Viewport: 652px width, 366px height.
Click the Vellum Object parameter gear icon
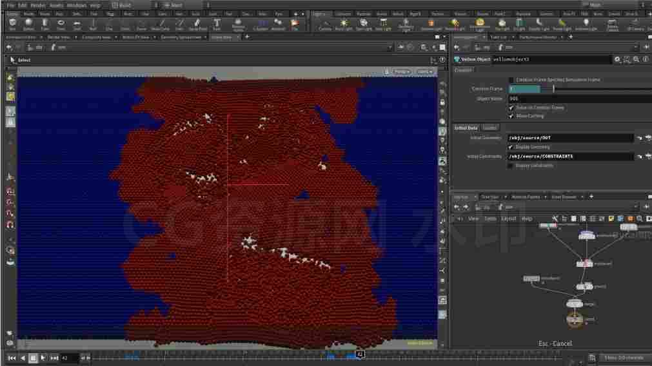[x=617, y=59]
